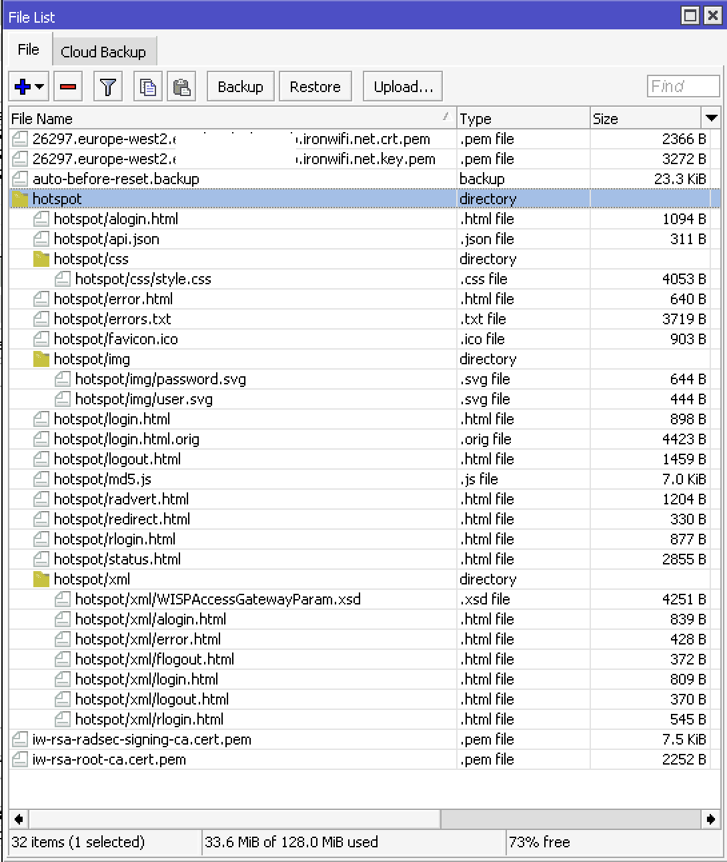Image resolution: width=727 pixels, height=862 pixels.
Task: Sort by Type column header
Action: coord(523,118)
